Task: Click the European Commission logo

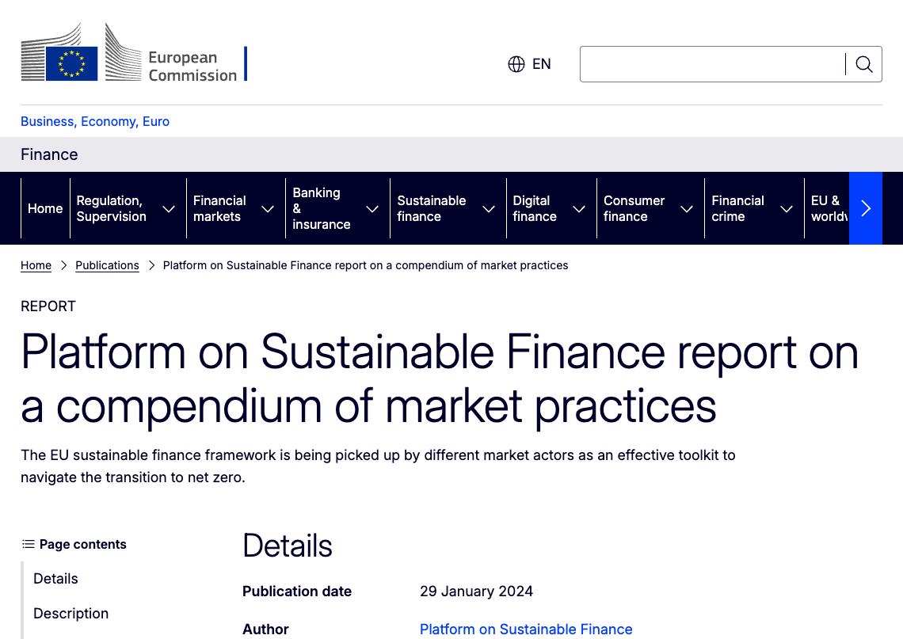Action: (135, 51)
